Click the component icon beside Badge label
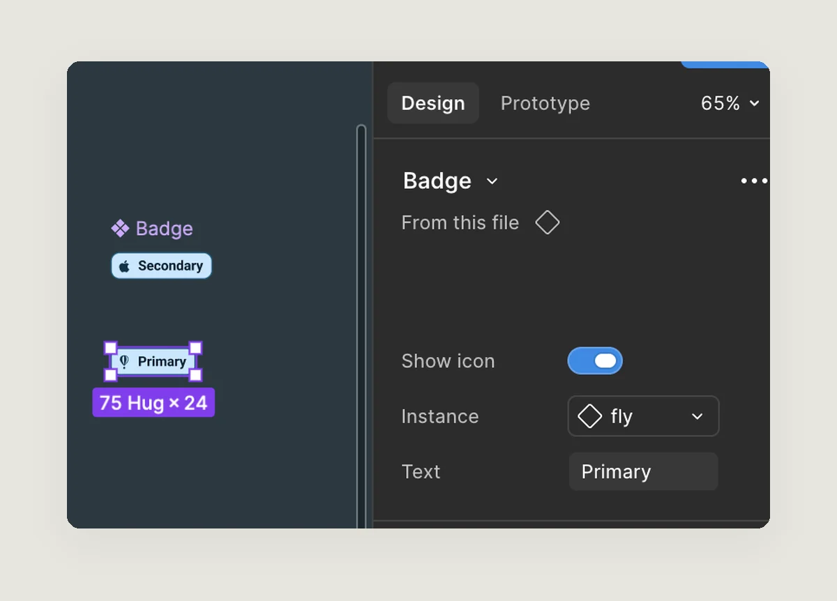The height and width of the screenshot is (601, 837). coord(120,228)
